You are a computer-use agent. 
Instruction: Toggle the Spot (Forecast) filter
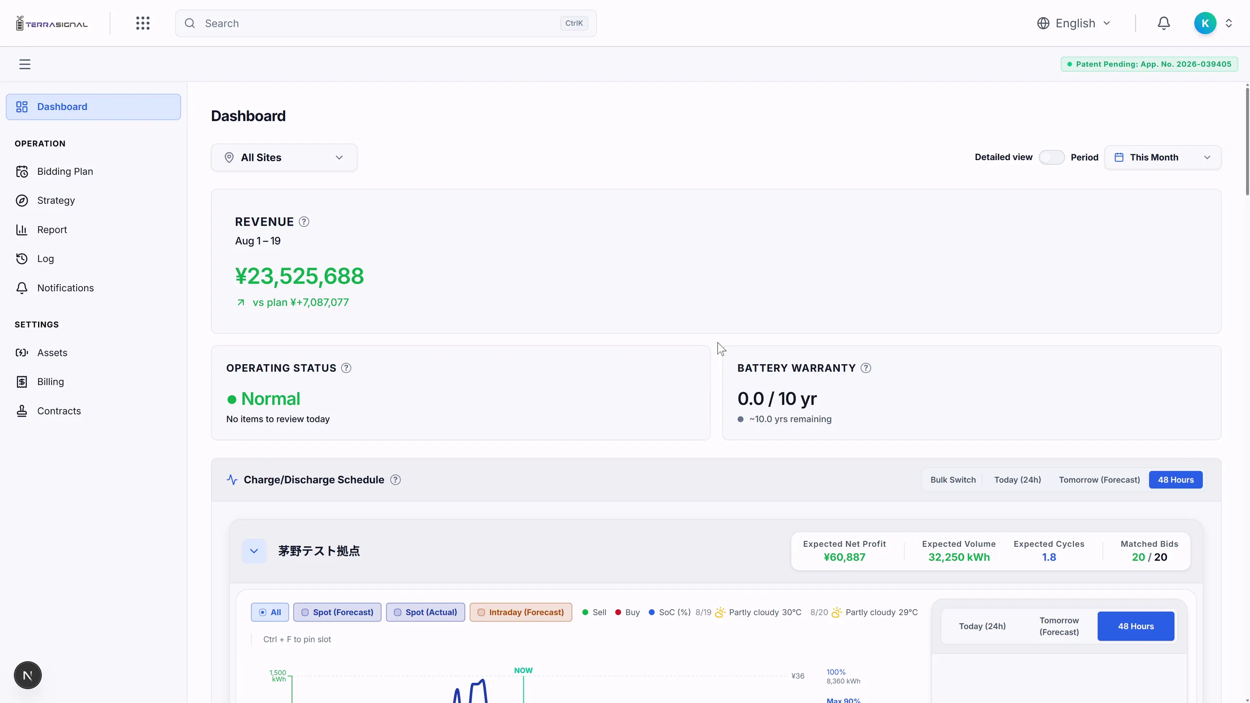tap(337, 612)
